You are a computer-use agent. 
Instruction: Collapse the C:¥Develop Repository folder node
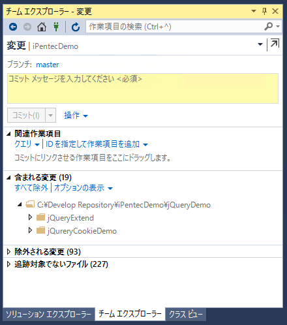(20, 204)
